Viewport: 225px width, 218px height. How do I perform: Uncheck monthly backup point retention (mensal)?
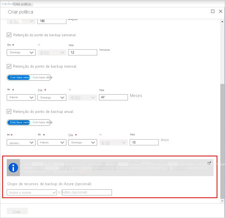click(x=9, y=66)
